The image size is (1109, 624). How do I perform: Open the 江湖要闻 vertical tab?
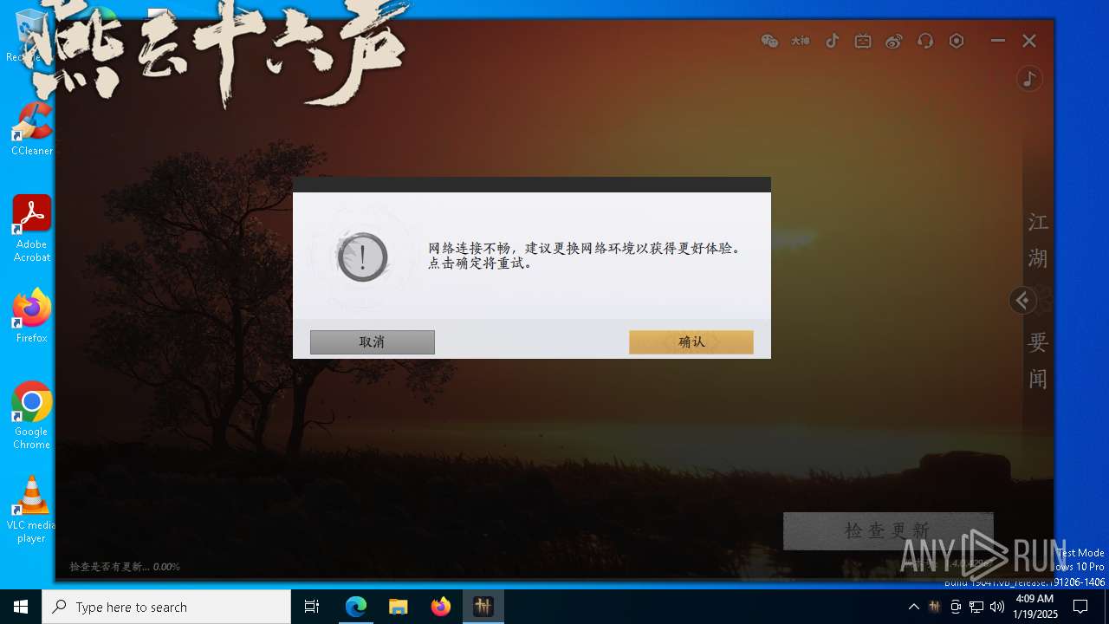[x=1038, y=300]
